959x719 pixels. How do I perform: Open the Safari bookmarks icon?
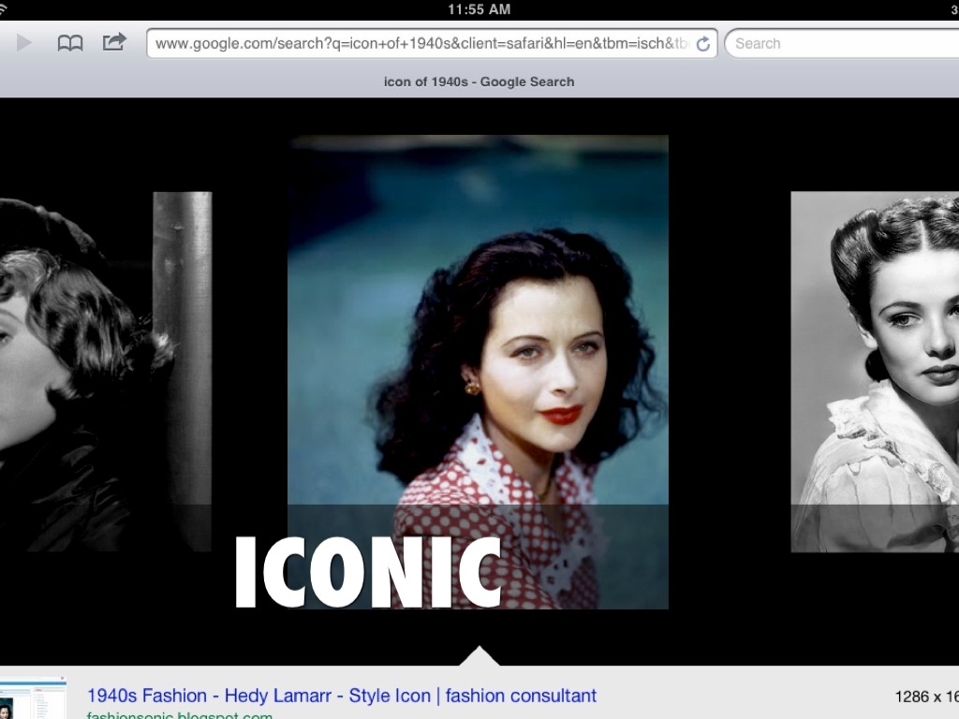click(70, 43)
